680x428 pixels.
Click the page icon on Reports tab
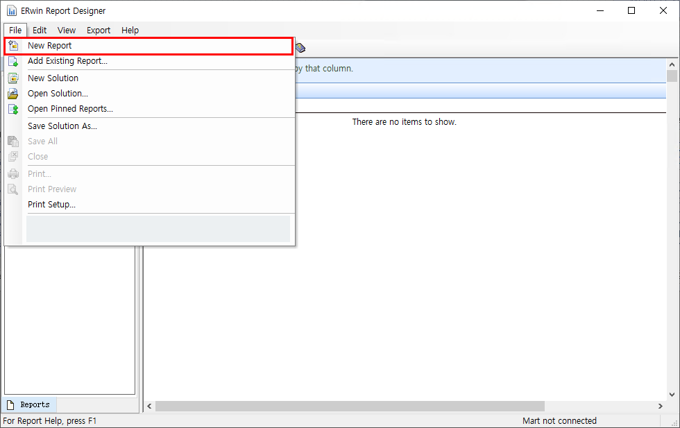tap(10, 404)
